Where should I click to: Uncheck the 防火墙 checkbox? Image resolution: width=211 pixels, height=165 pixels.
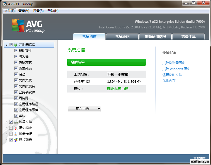click(16, 57)
